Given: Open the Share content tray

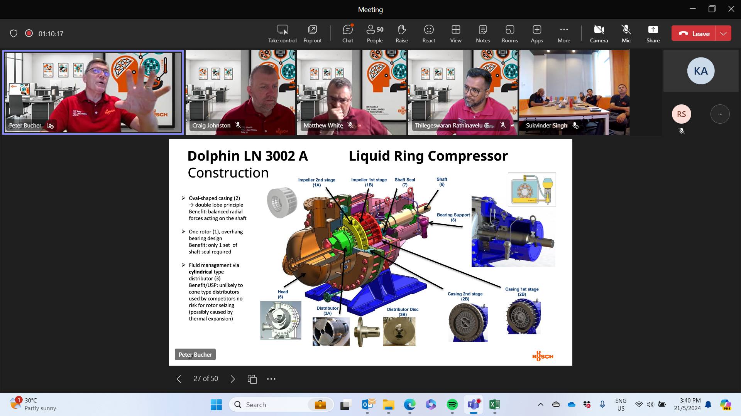Looking at the screenshot, I should point(653,34).
